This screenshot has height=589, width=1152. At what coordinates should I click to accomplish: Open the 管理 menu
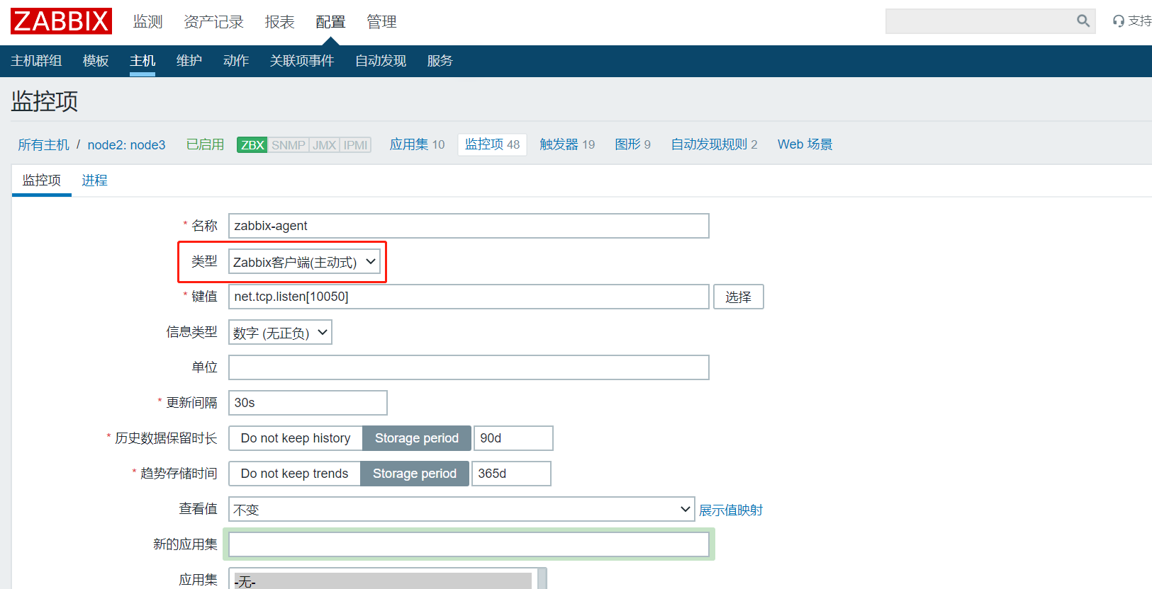[x=381, y=22]
